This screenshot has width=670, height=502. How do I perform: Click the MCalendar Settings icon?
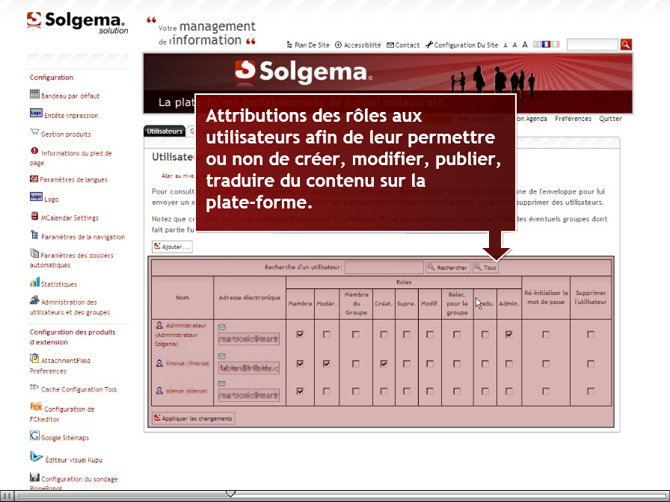[34, 216]
